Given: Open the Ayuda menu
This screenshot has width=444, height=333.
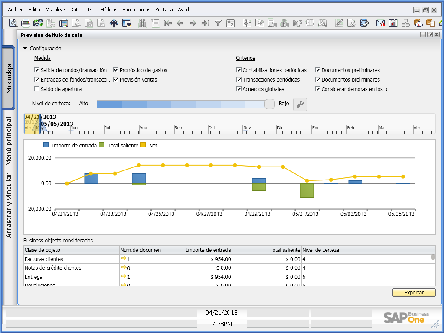Looking at the screenshot, I should [x=185, y=10].
